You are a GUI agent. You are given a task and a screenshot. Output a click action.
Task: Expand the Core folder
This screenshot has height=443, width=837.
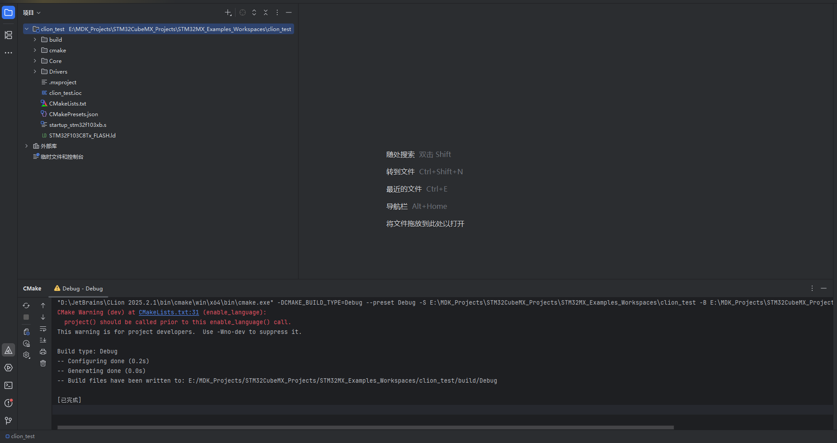35,61
